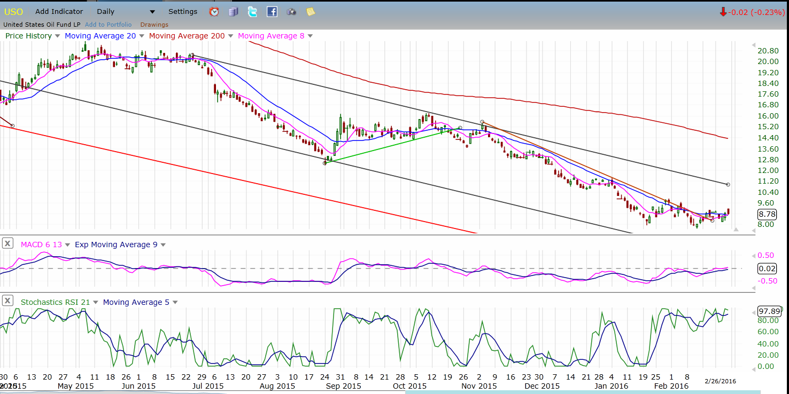The height and width of the screenshot is (394, 789).
Task: Expand the Moving Average 8 options arrow
Action: pos(310,36)
